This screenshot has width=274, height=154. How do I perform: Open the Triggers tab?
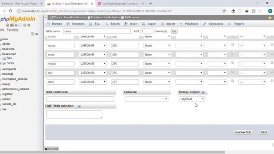(236, 24)
